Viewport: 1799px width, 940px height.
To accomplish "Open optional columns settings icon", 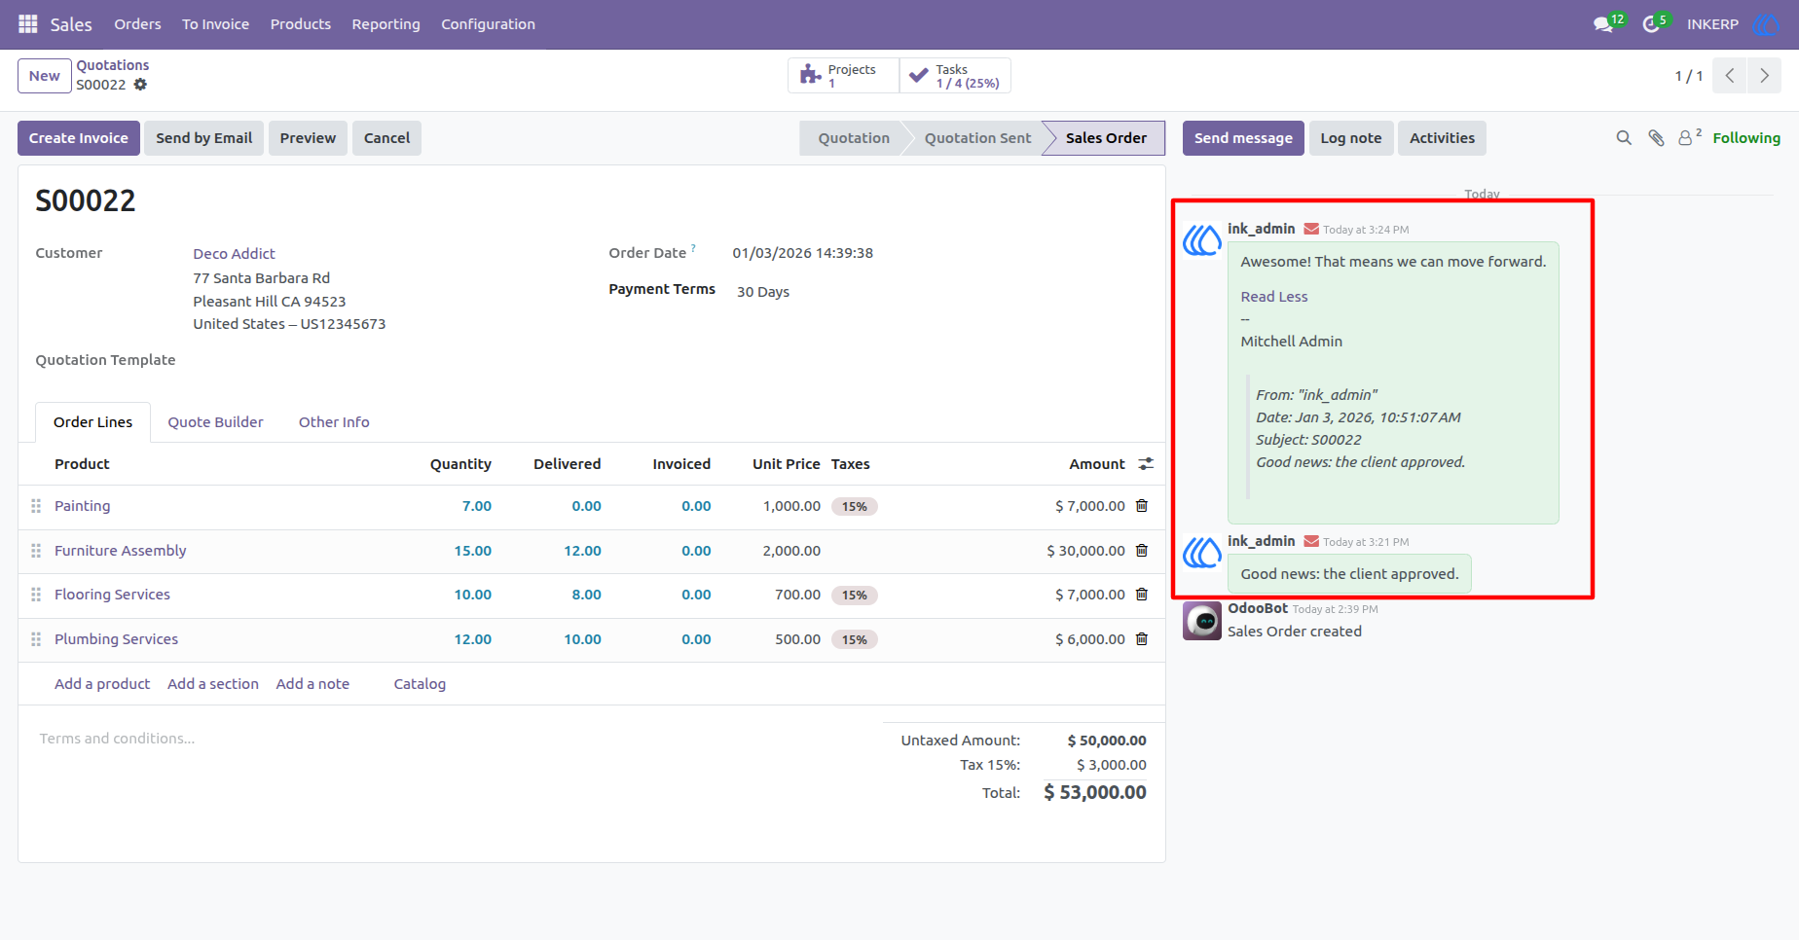I will coord(1146,464).
